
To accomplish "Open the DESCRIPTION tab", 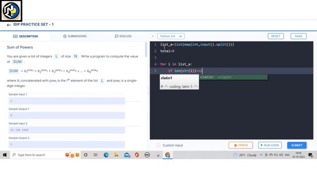I will 25,36.
